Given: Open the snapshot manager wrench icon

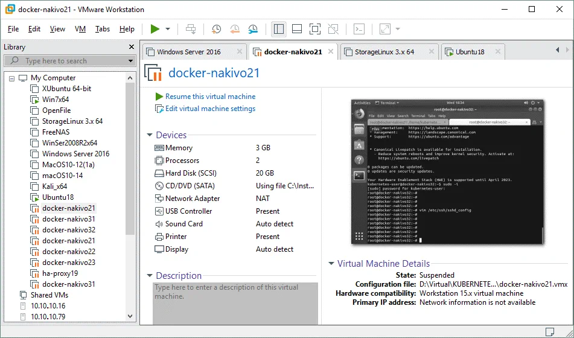Looking at the screenshot, I should point(254,29).
